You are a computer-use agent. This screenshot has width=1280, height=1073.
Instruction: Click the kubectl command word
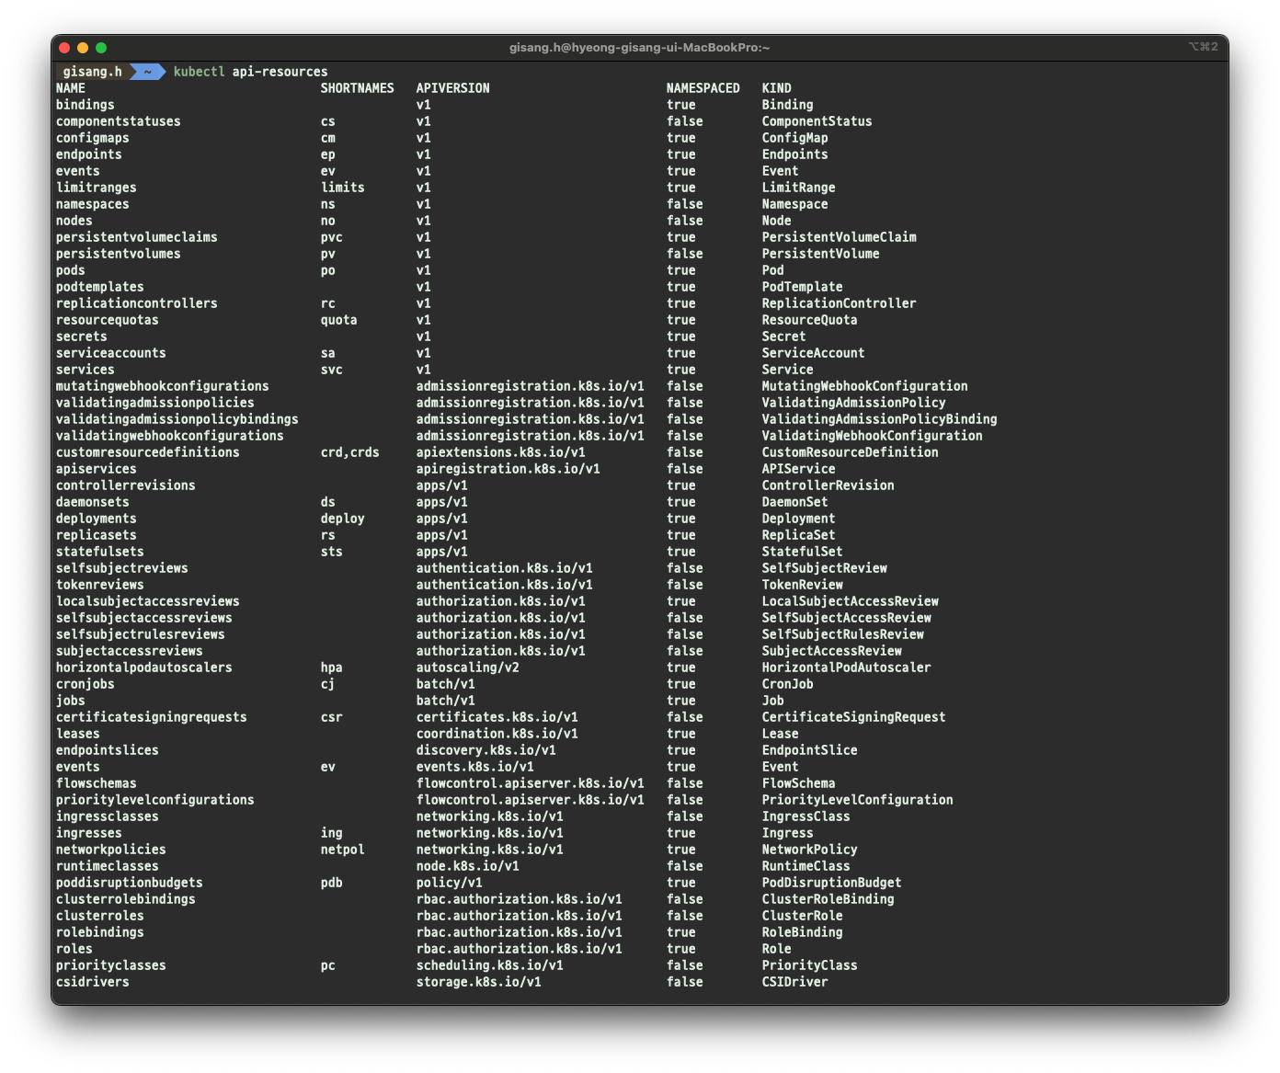click(200, 72)
